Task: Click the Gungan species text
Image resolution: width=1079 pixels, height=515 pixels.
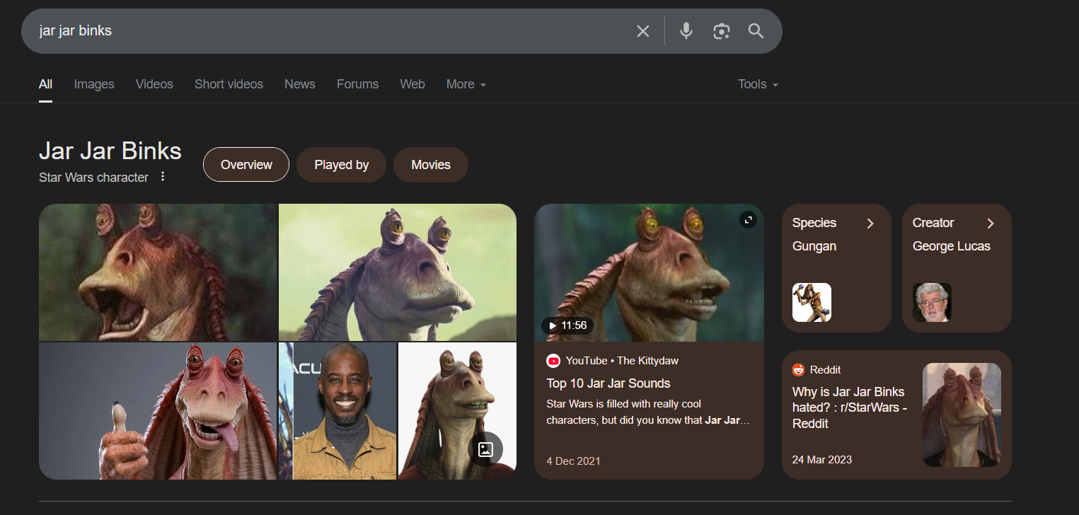Action: pyautogui.click(x=814, y=246)
